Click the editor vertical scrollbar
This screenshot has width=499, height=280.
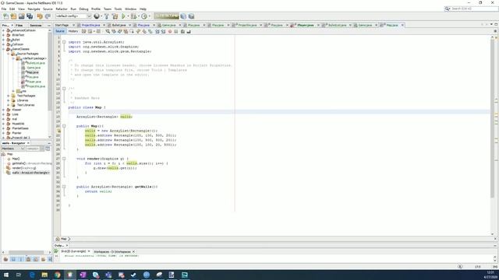[x=492, y=119]
